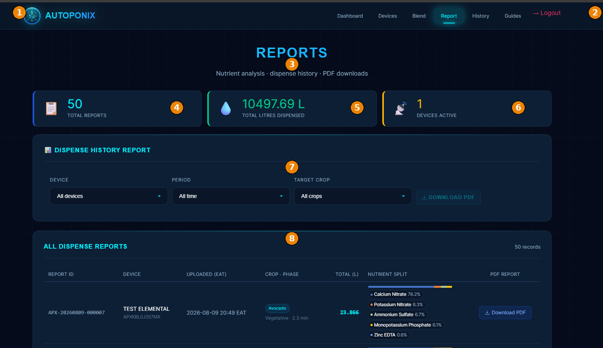Click the AUTOPONIX brand name
Viewport: 603px width, 348px height.
pyautogui.click(x=70, y=15)
